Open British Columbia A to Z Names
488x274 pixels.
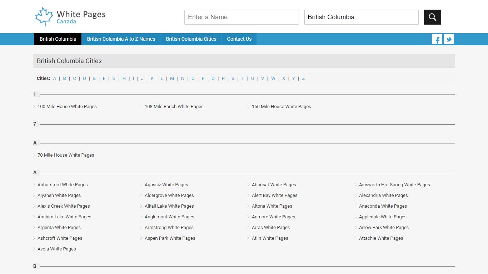pyautogui.click(x=121, y=39)
